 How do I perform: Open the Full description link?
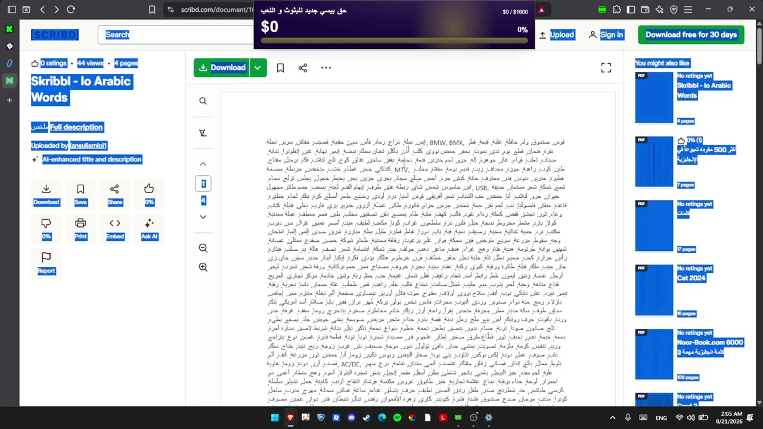click(76, 127)
